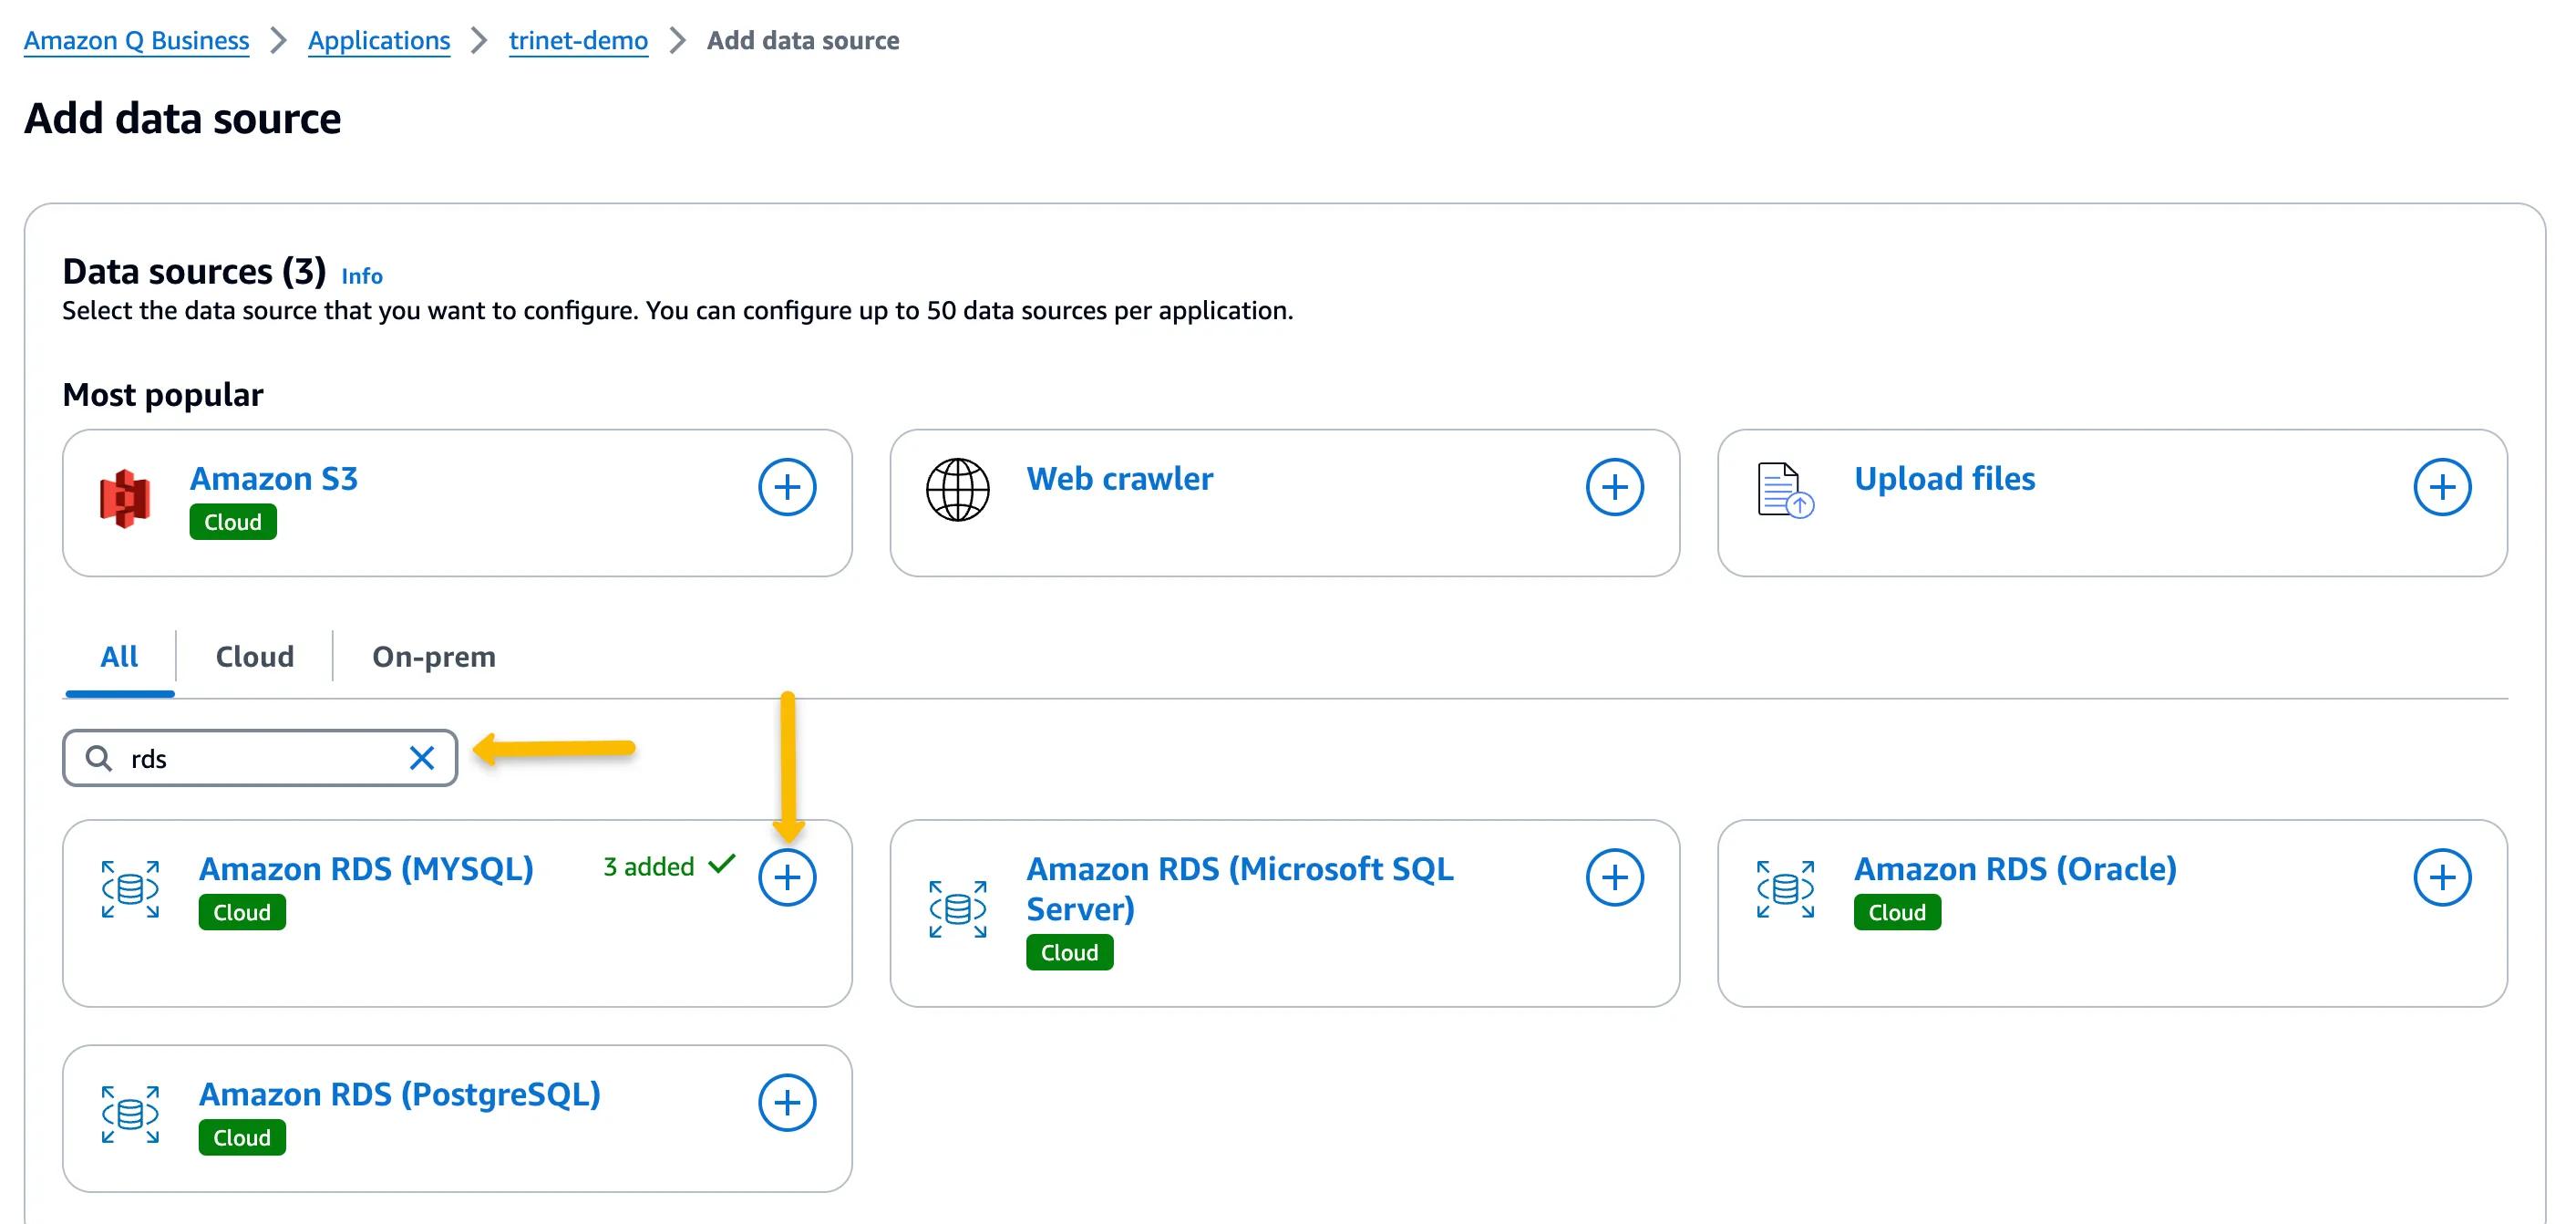The image size is (2576, 1224).
Task: Click the '3 added' status text
Action: pyautogui.click(x=648, y=866)
